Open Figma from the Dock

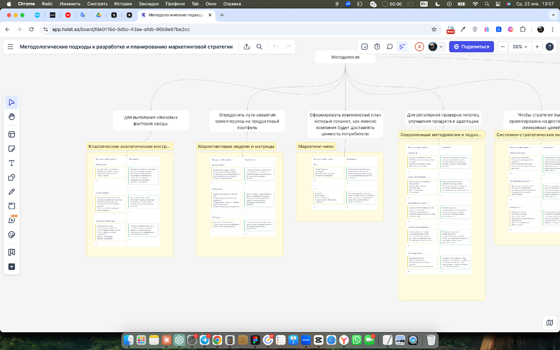click(x=254, y=340)
